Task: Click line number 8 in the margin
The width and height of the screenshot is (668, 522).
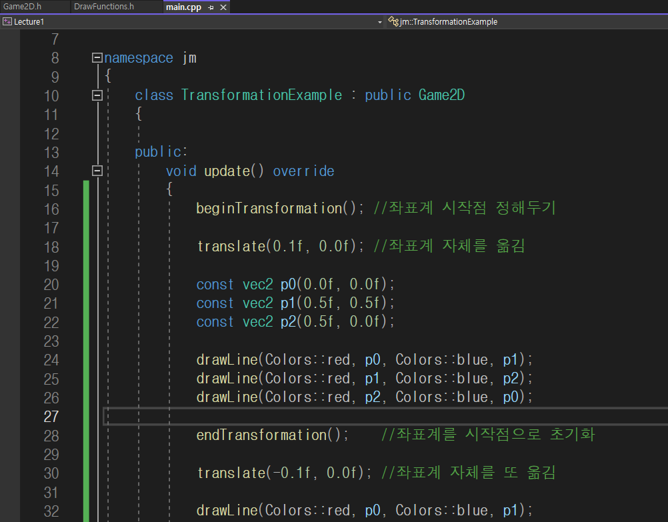Action: coord(55,58)
